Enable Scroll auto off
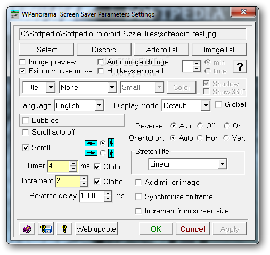270x255 pixels. (26, 132)
